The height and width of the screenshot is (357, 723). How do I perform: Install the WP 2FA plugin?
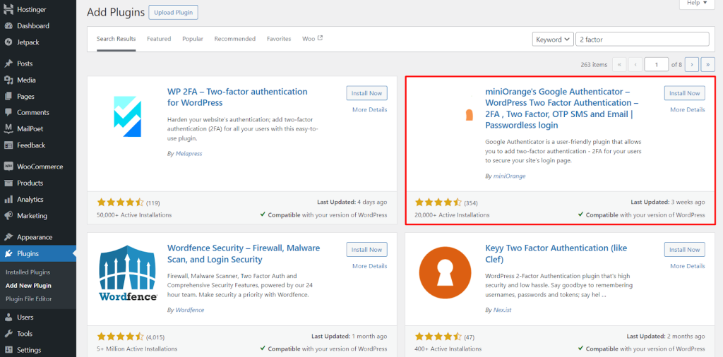click(x=366, y=93)
